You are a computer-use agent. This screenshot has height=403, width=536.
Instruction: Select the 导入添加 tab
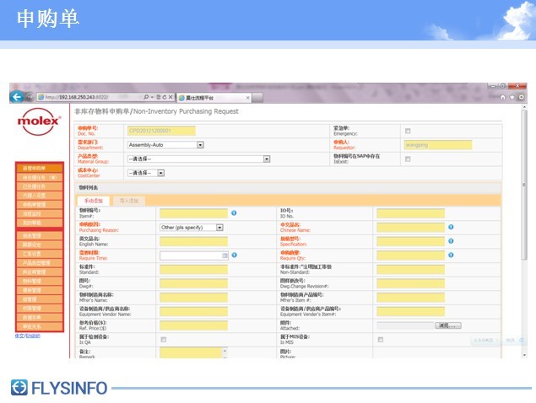[x=129, y=201]
